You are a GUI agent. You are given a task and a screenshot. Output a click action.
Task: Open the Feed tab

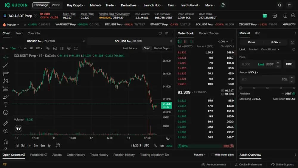click(x=19, y=33)
